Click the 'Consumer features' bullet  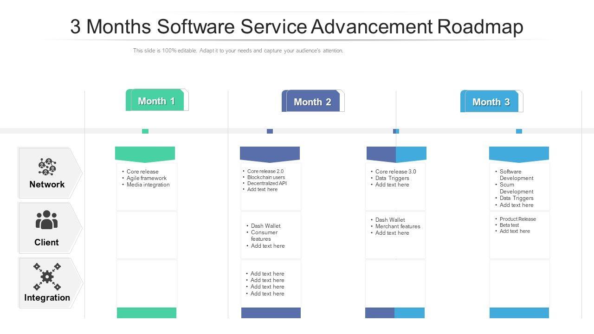(x=265, y=236)
